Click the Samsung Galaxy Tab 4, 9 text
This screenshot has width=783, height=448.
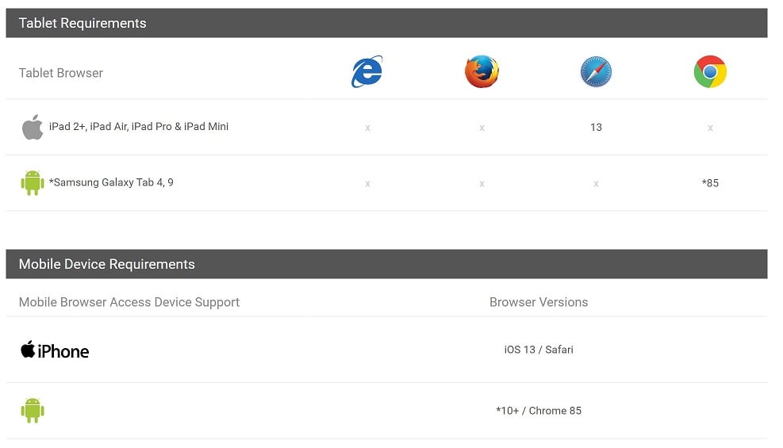pyautogui.click(x=111, y=182)
